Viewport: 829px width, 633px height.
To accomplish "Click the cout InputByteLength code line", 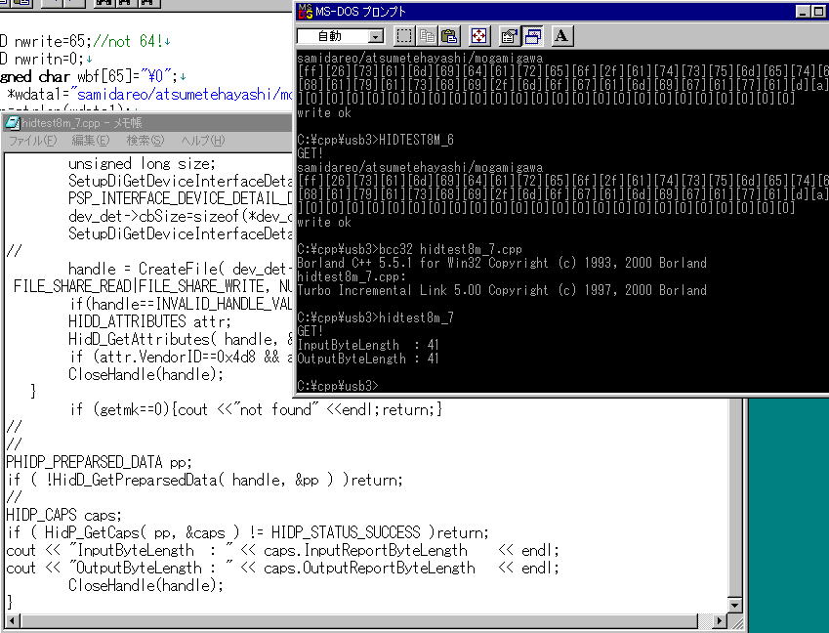I will pos(282,551).
